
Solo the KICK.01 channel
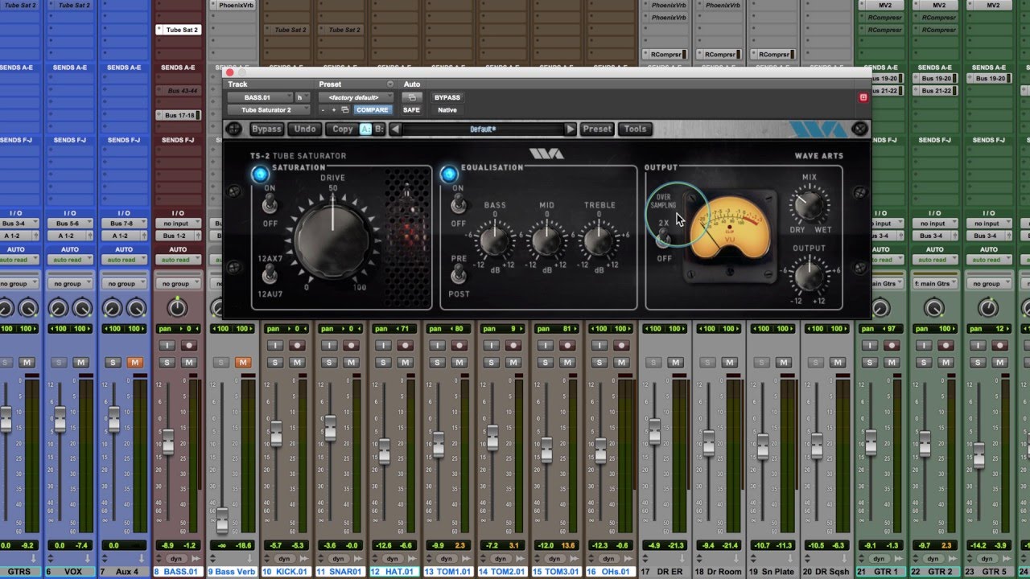point(275,363)
